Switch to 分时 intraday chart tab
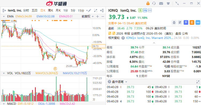Screen dimensions: 201x105 click(x=26, y=10)
